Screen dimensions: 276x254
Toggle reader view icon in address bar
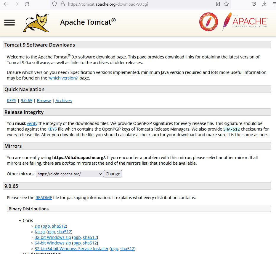(218, 4)
